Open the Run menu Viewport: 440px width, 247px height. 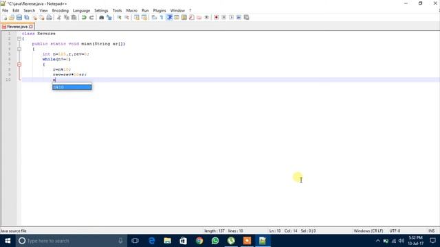click(x=145, y=10)
